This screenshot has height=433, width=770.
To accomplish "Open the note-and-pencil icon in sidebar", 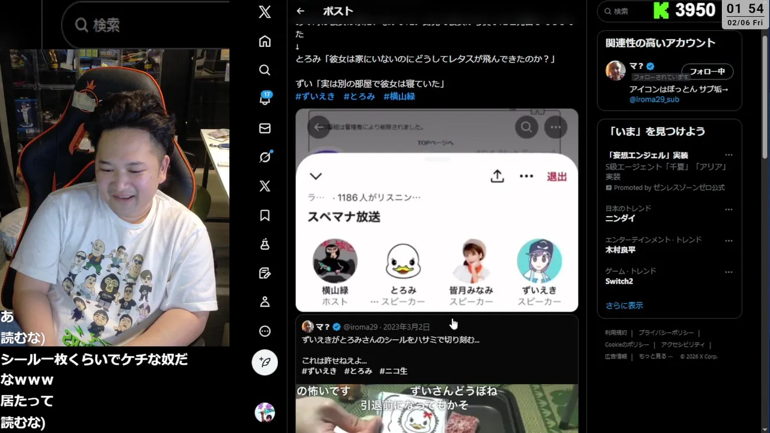I will (265, 273).
